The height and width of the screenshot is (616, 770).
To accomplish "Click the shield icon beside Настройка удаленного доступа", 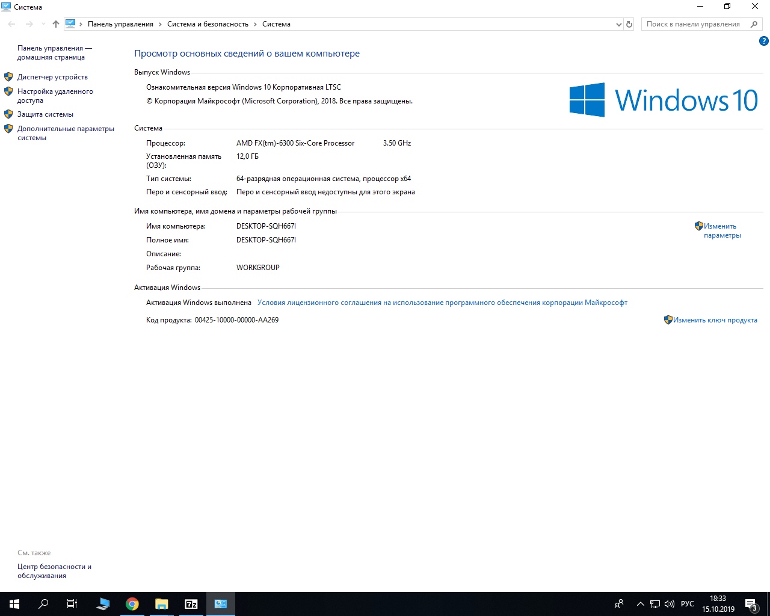I will [x=8, y=91].
